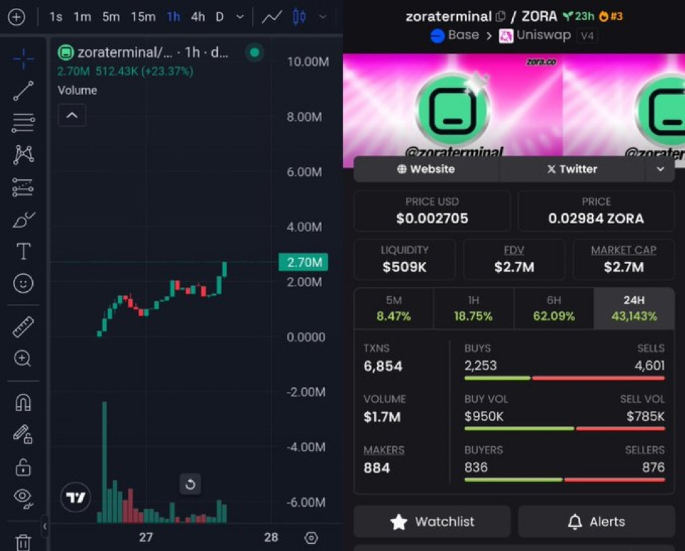Toggle lock all drawings
Viewport: 685px width, 551px height.
pyautogui.click(x=23, y=467)
